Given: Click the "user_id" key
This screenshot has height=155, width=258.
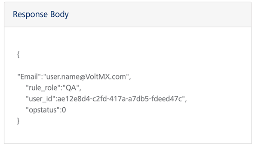Looking at the screenshot, I should (x=40, y=99).
